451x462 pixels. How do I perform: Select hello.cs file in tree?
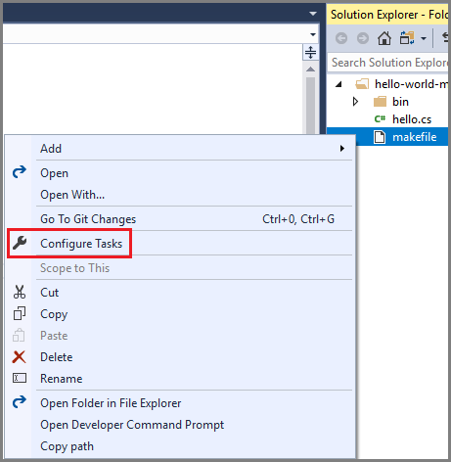tap(412, 119)
